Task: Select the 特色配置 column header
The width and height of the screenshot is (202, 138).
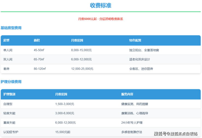Action: (135, 40)
